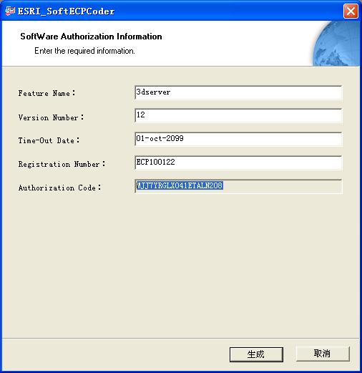362x373 pixels.
Task: Click the ESRI_SoftECPCoder title bar app icon
Action: click(x=10, y=11)
